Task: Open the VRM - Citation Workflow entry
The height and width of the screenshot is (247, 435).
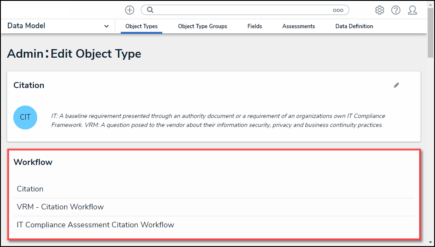Action: point(60,207)
